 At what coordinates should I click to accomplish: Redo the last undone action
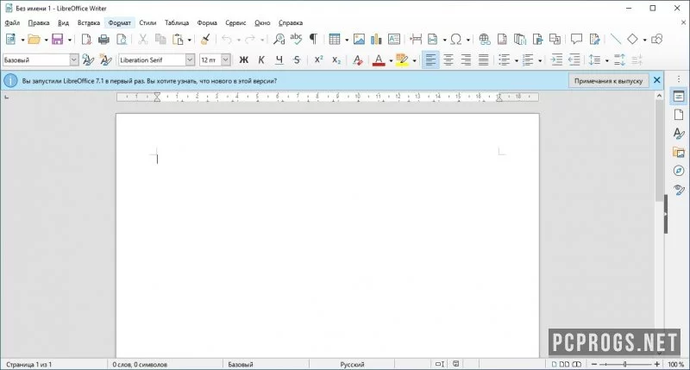click(250, 39)
